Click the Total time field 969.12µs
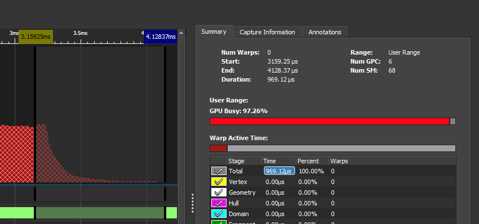479x224 pixels. tap(279, 171)
